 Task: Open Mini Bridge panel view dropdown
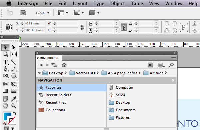[161, 65]
